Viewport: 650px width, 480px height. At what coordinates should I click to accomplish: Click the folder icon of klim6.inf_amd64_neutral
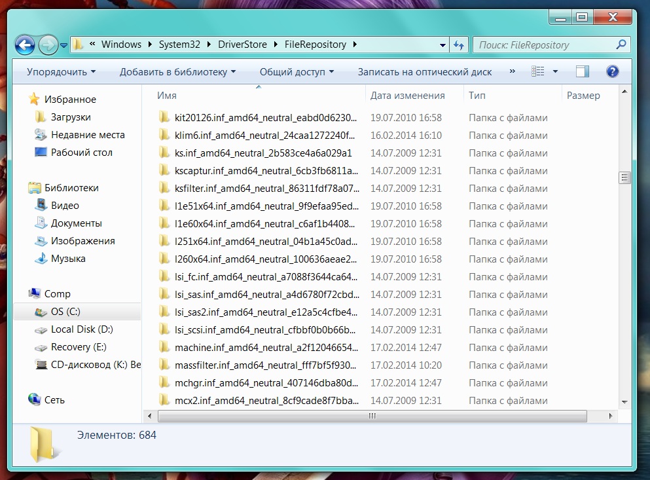point(164,135)
